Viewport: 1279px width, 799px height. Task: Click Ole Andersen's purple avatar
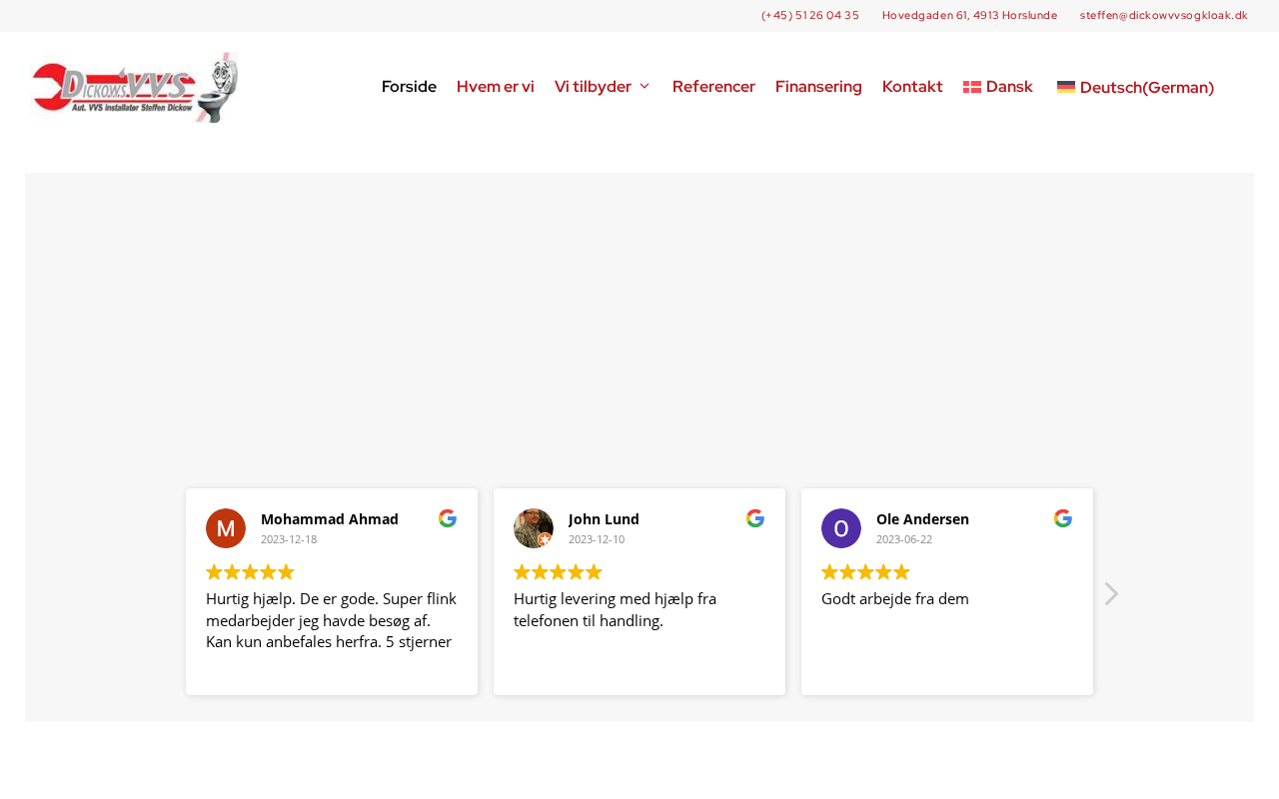point(841,528)
